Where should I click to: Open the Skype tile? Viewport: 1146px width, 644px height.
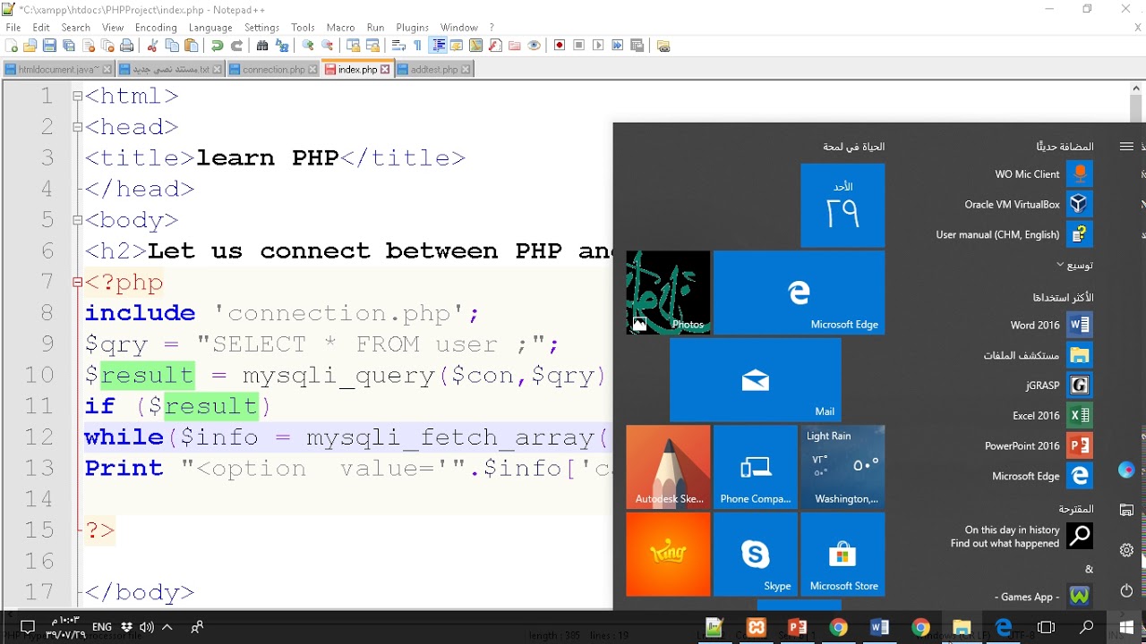[756, 554]
